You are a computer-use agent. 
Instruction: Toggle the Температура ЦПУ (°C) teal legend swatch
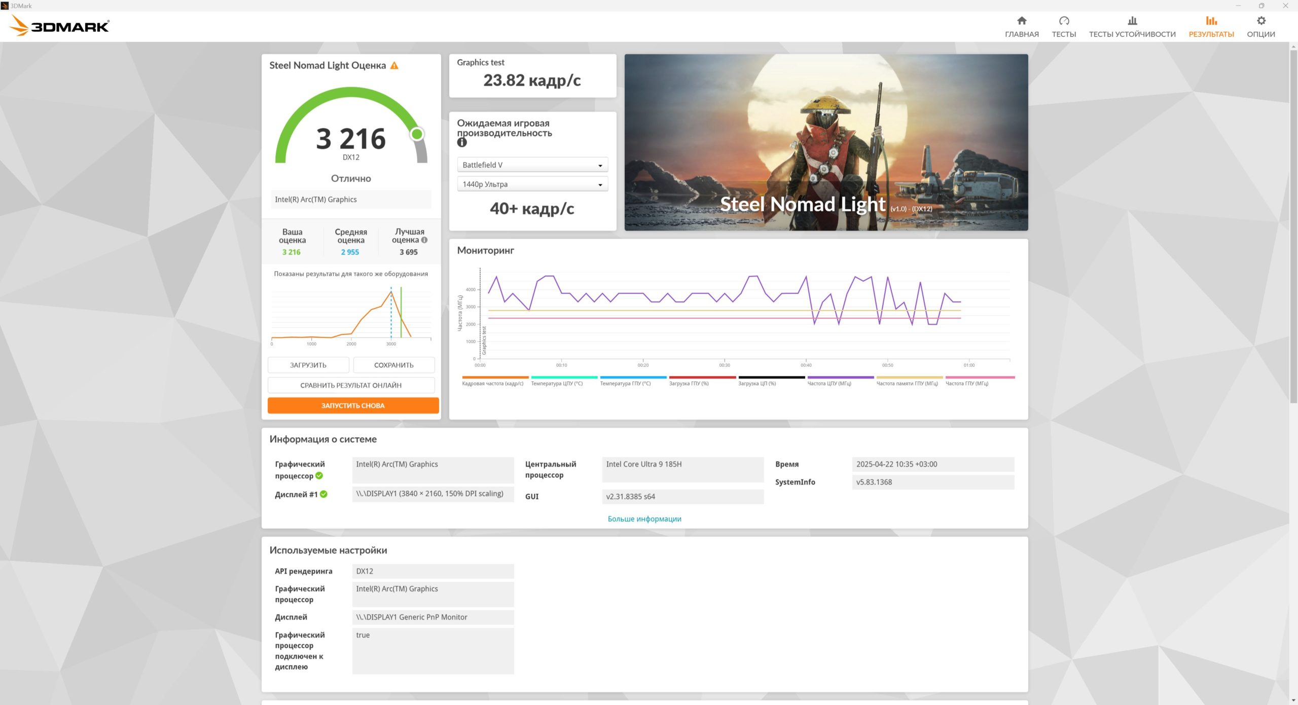tap(564, 377)
